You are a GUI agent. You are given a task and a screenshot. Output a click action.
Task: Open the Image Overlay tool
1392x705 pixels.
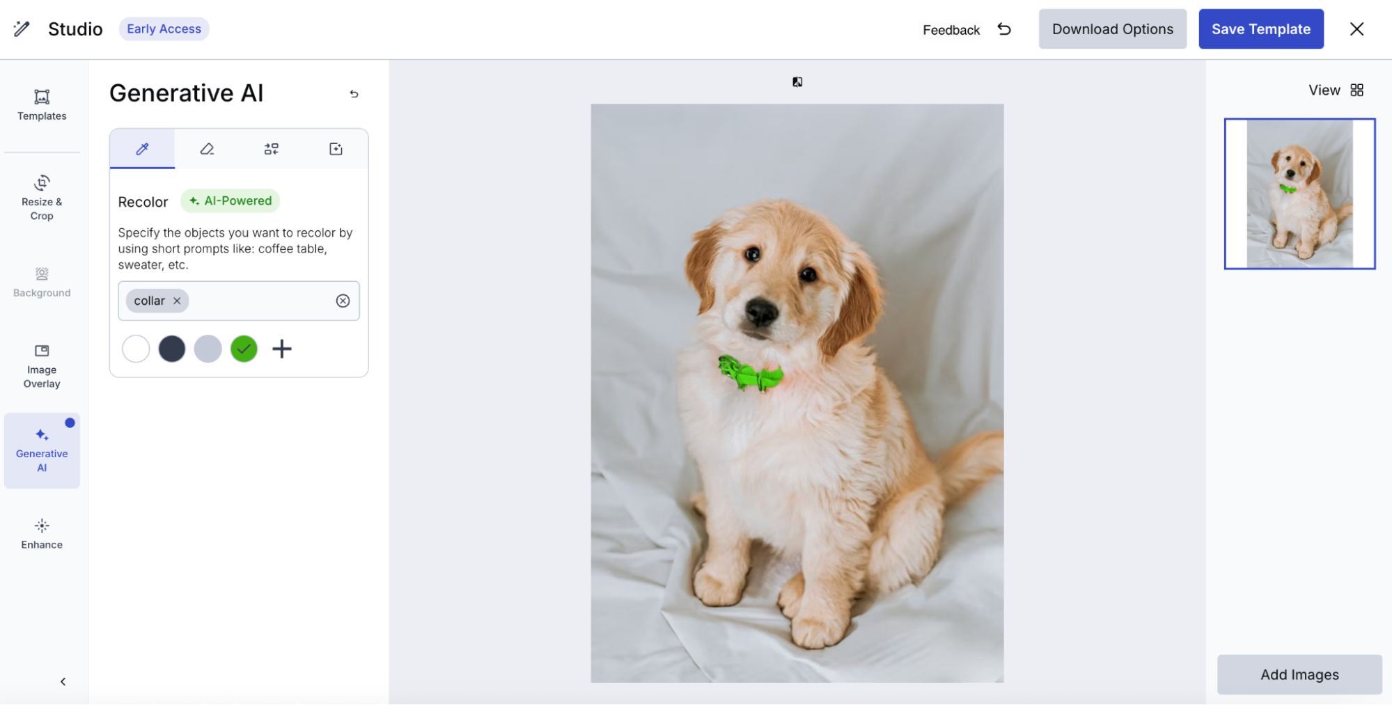[x=42, y=365]
